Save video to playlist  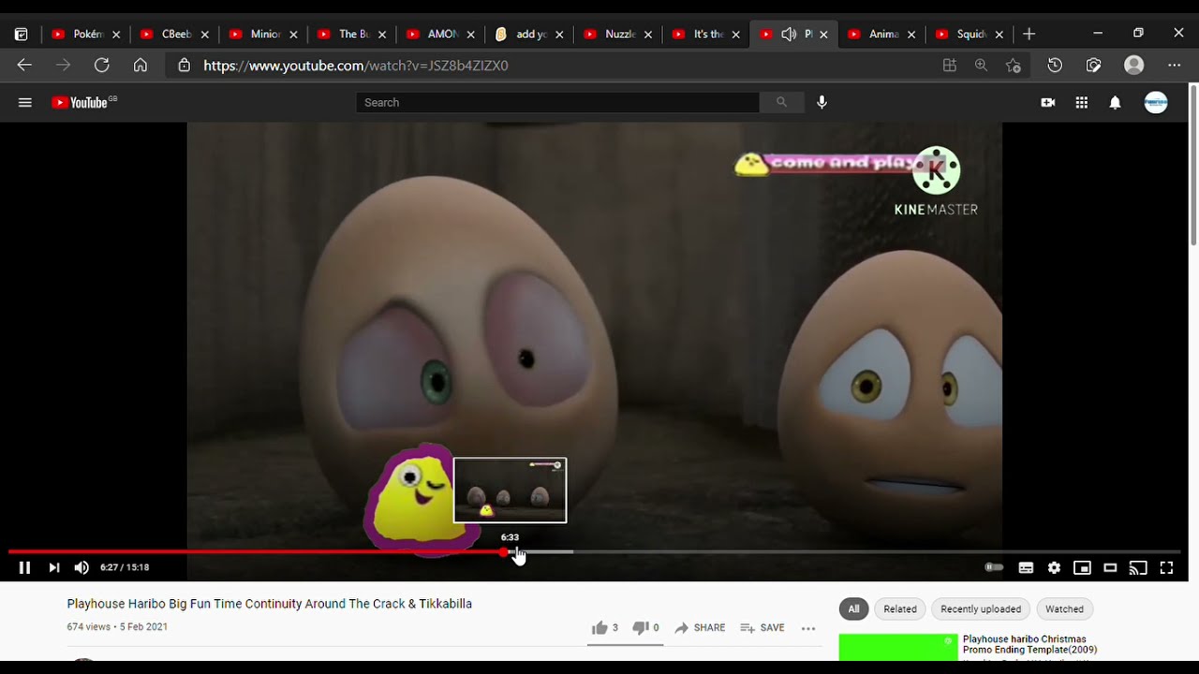tap(762, 628)
